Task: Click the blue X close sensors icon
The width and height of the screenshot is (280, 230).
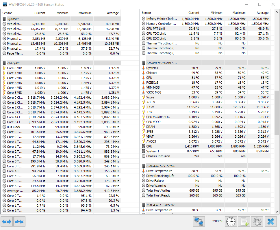Action: click(271, 221)
